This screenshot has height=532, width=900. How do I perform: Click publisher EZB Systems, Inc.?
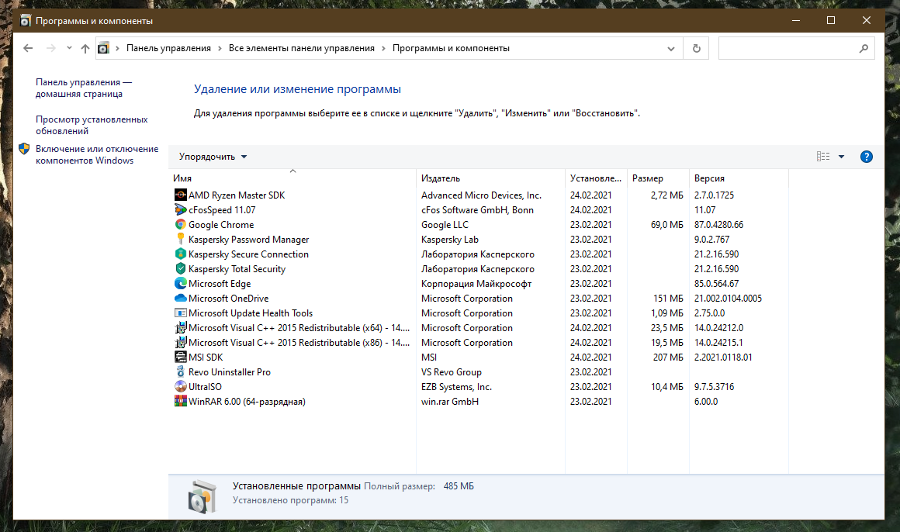(x=456, y=387)
